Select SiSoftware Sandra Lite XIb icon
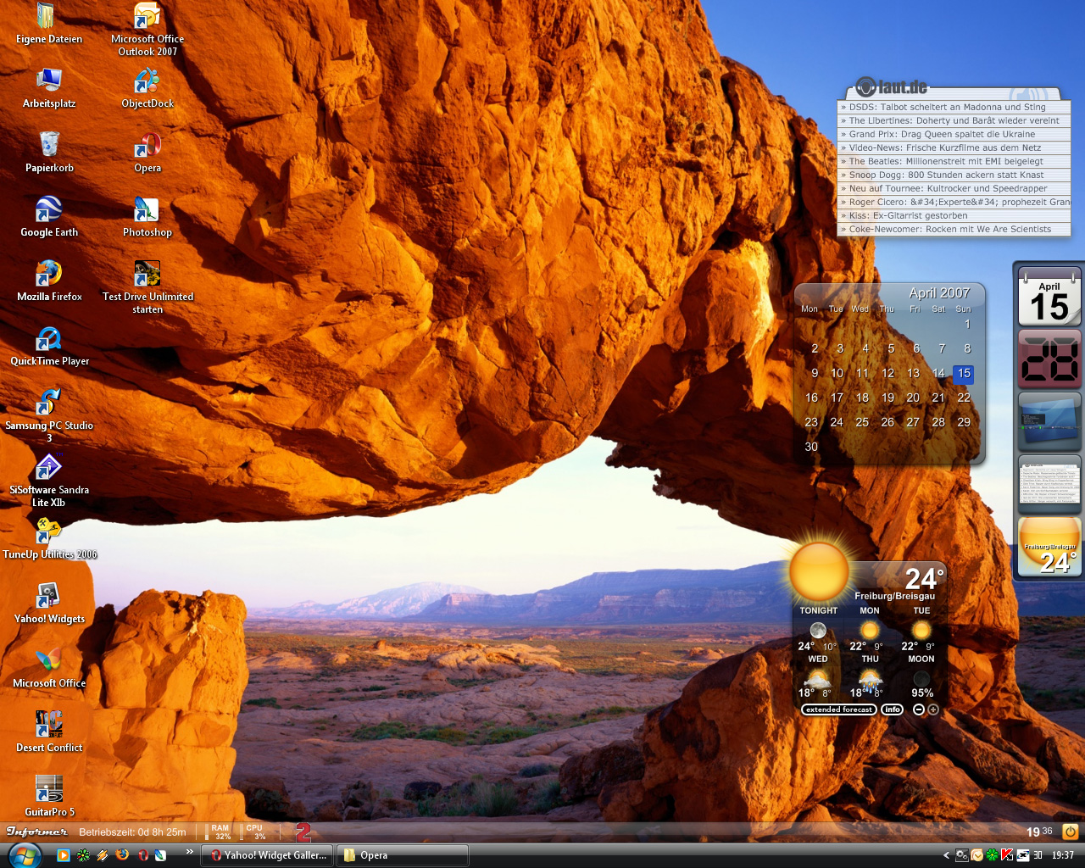 point(48,481)
